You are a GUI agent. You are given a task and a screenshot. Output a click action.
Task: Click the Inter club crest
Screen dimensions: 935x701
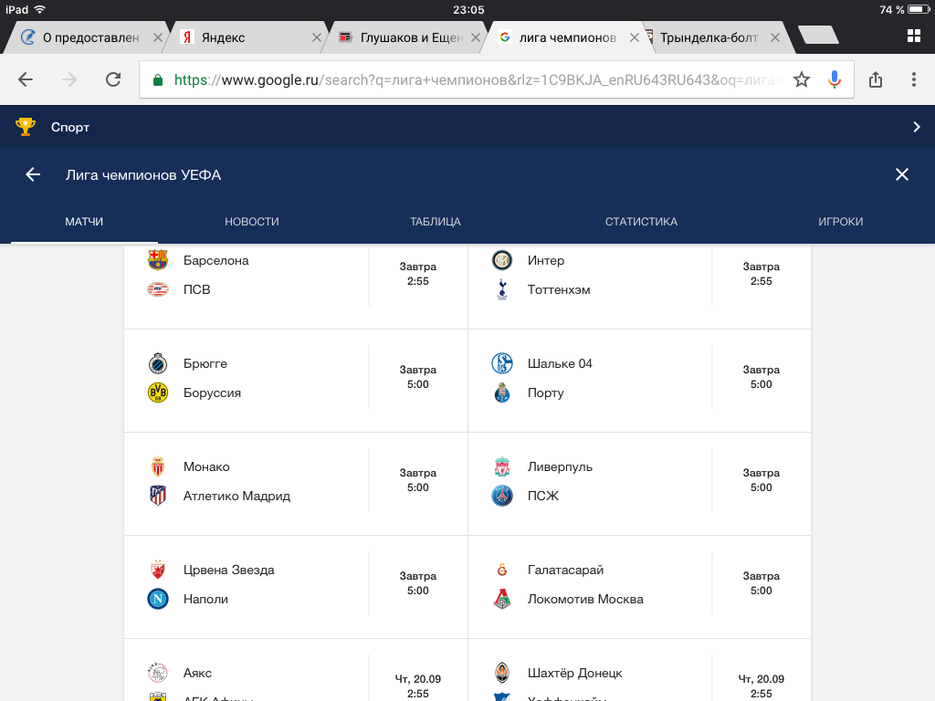(x=502, y=260)
